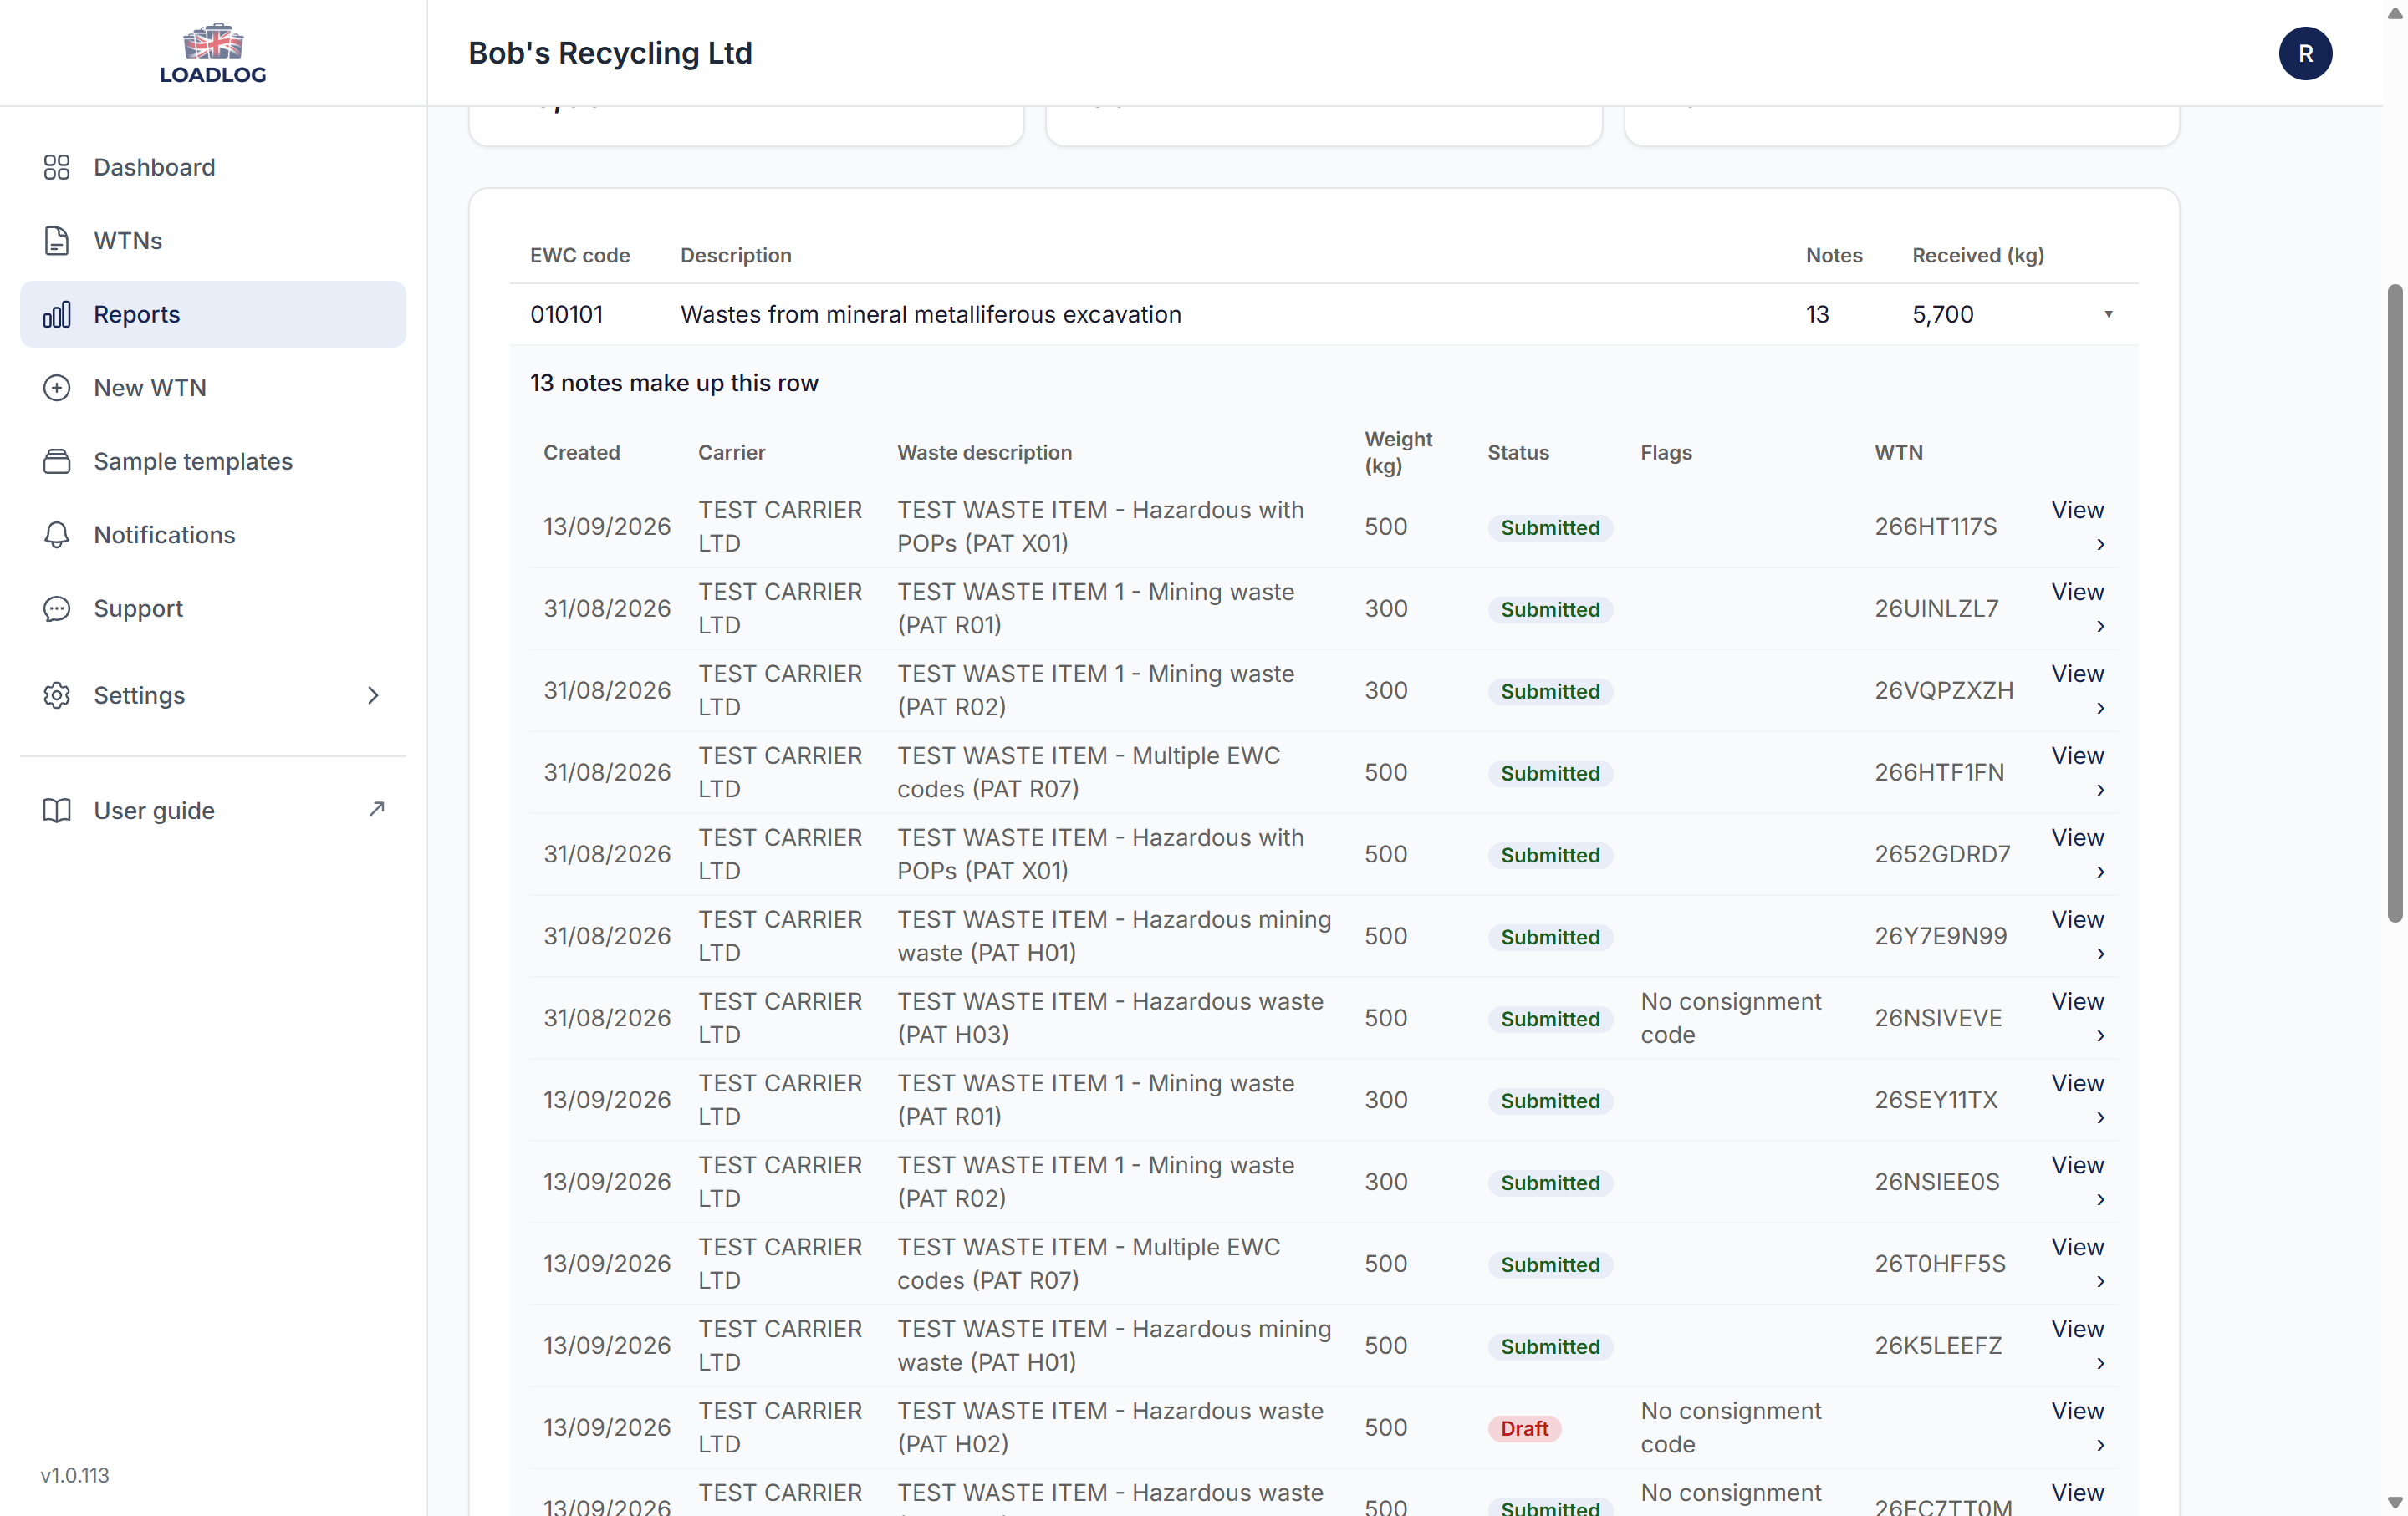
Task: Click the EWC code column header
Action: click(580, 256)
